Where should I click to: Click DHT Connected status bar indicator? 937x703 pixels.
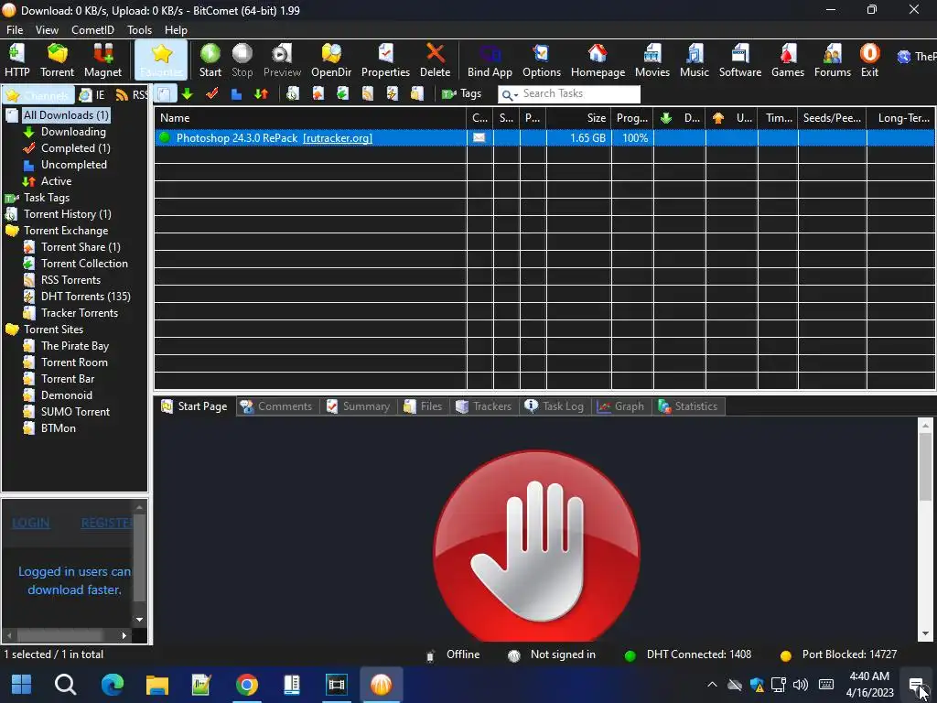(x=688, y=654)
